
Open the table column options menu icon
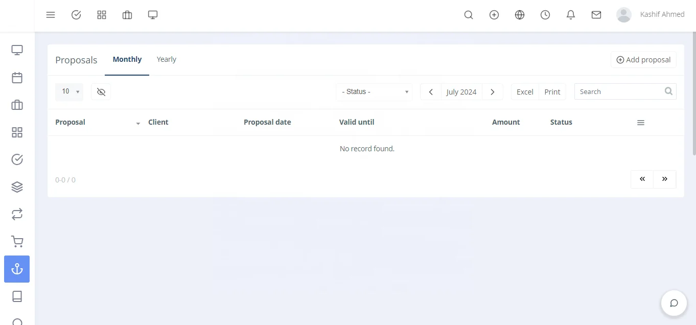pos(641,123)
